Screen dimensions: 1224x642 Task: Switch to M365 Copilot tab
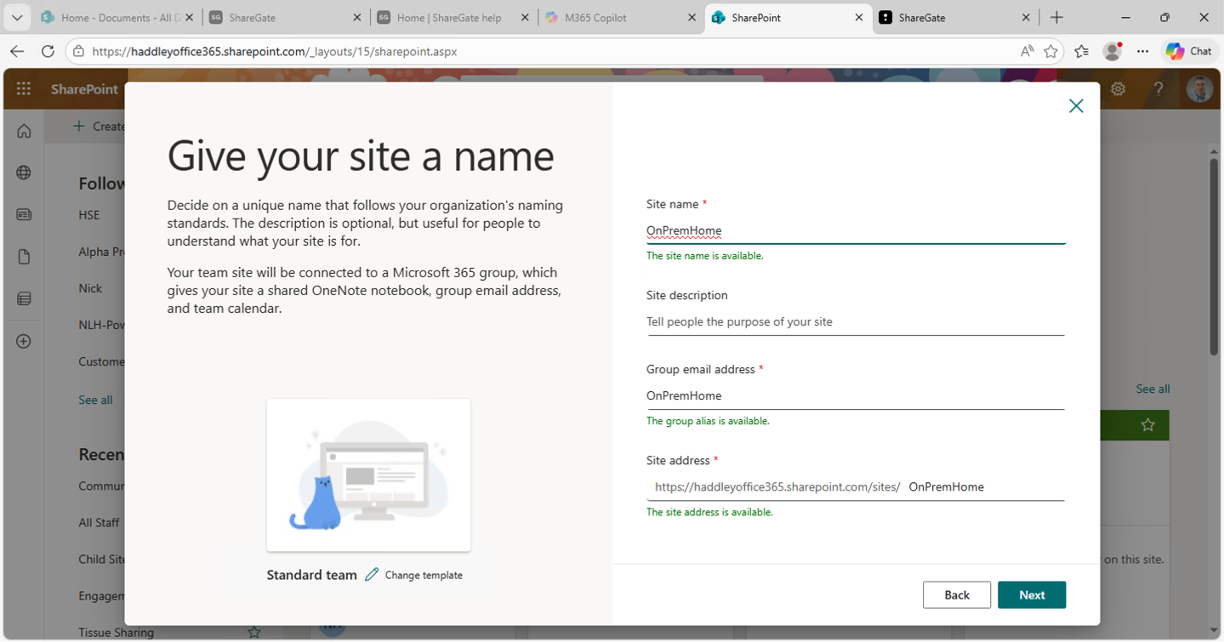tap(621, 17)
